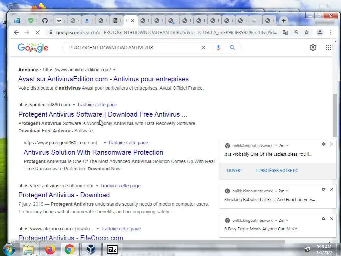This screenshot has width=341, height=256.
Task: Open the Chrome three-dot menu
Action: [x=331, y=32]
